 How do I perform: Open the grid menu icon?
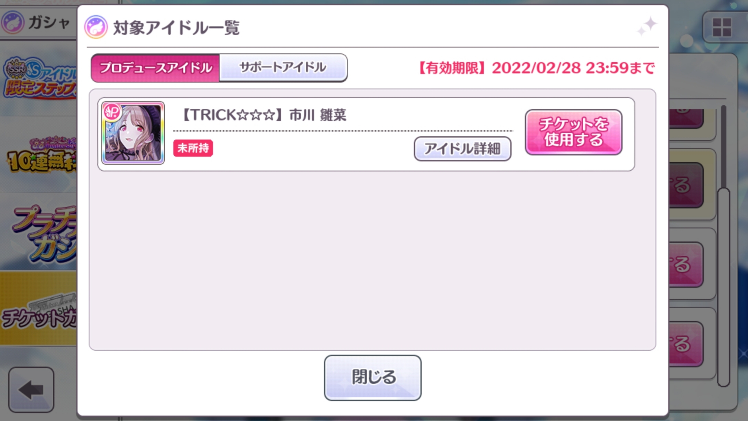[722, 27]
